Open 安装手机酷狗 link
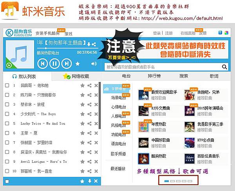235x191 pixels. click(47, 33)
